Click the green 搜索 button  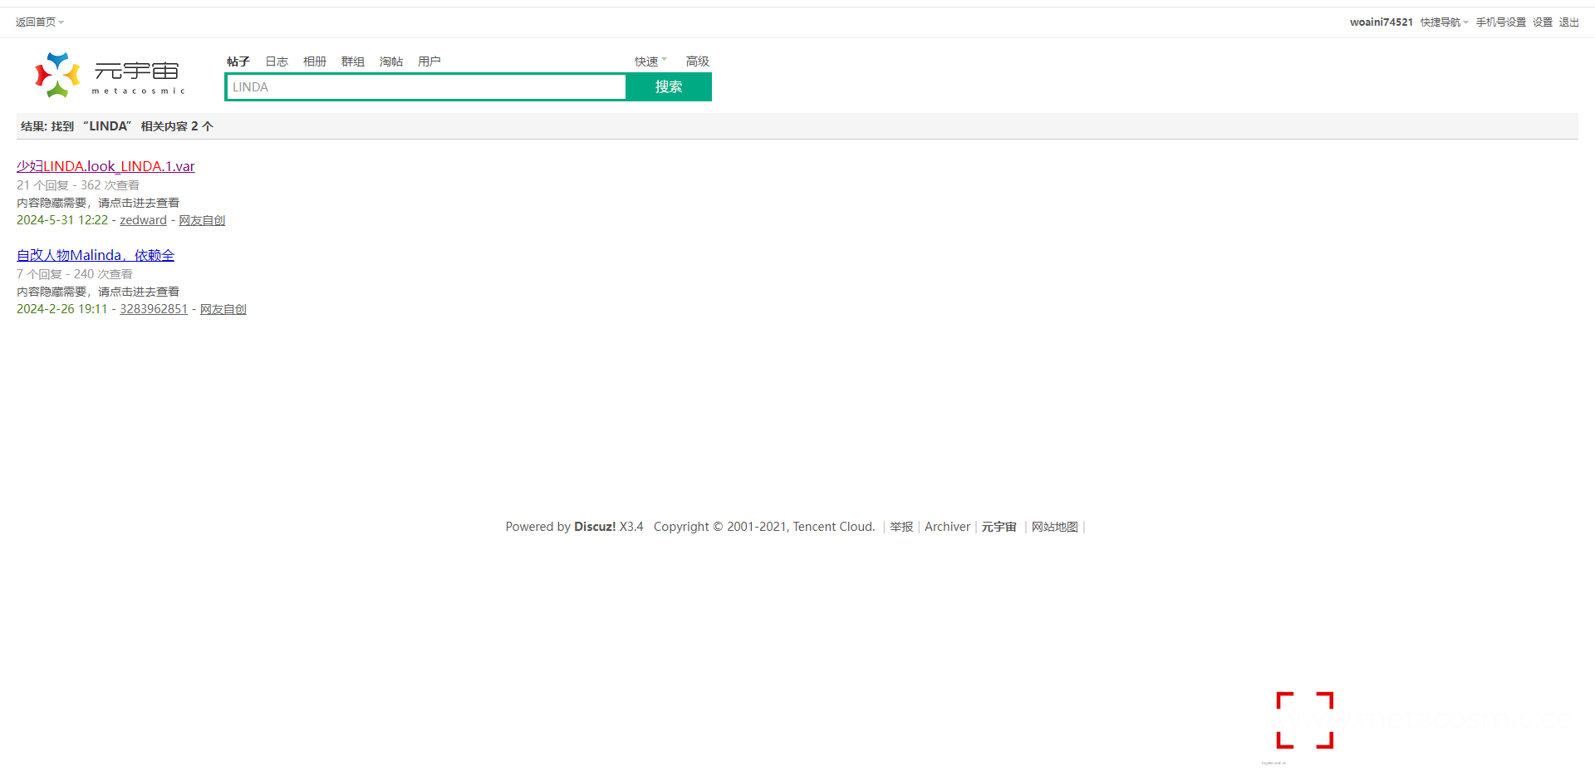(x=669, y=87)
